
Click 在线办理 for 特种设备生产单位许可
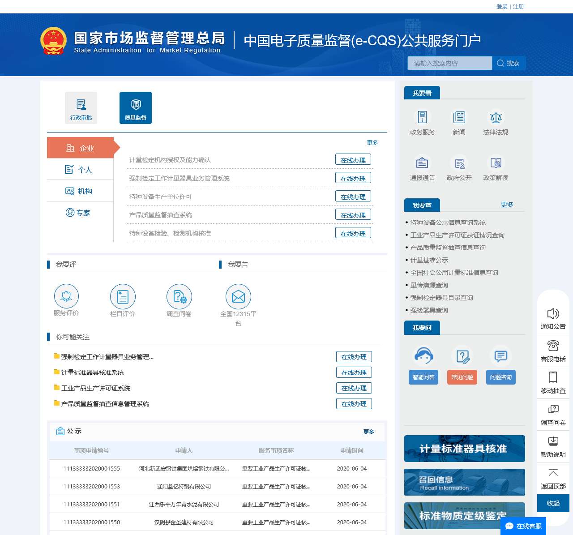pyautogui.click(x=353, y=197)
